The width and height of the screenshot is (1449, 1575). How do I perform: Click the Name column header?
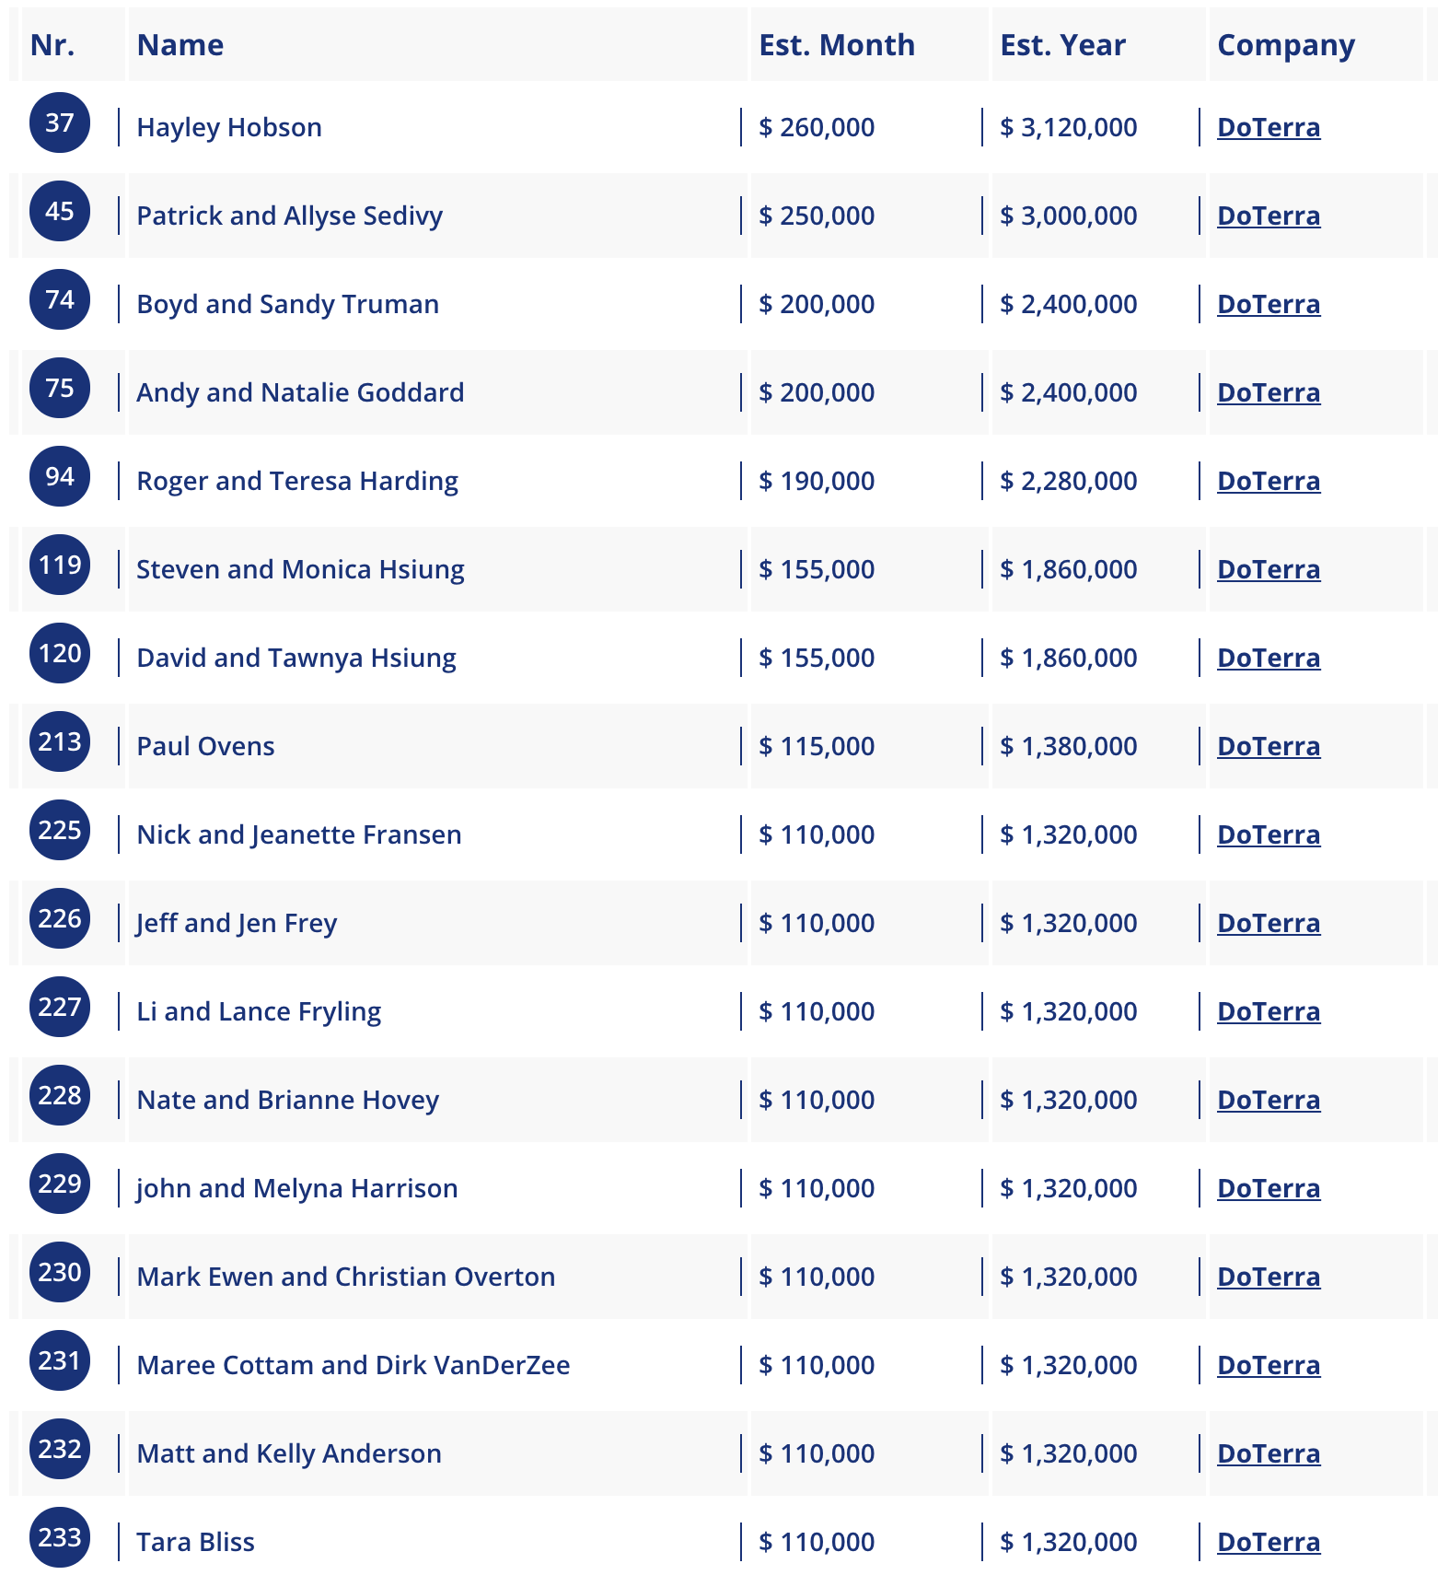click(180, 44)
